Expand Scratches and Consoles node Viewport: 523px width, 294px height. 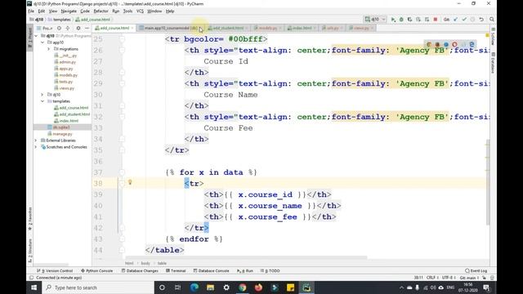(x=36, y=147)
